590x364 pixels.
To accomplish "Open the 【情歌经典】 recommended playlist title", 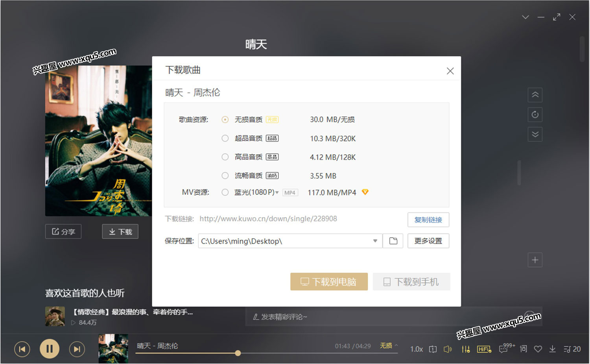I will (132, 312).
